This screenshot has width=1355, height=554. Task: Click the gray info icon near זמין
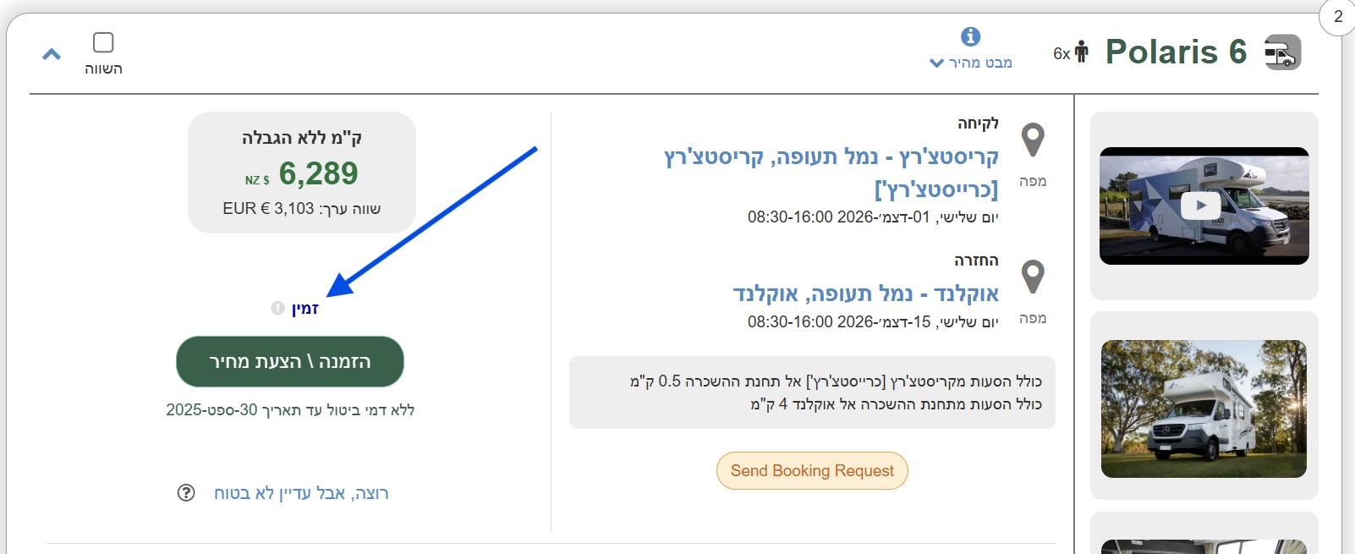coord(277,308)
